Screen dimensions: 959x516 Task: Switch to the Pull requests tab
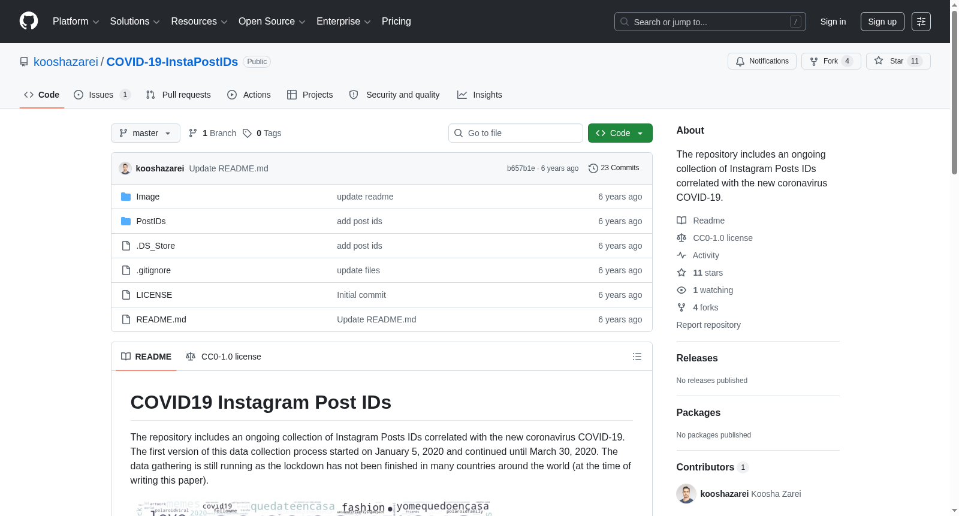point(179,95)
